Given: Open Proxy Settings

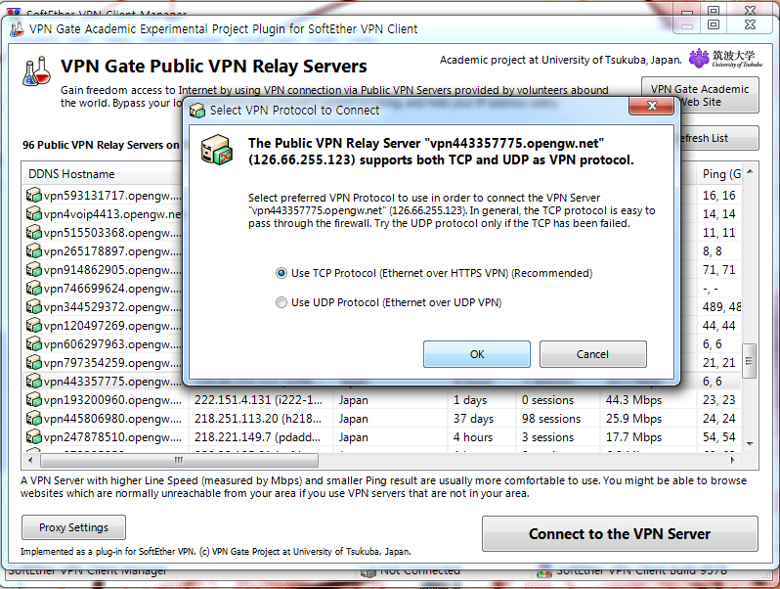Looking at the screenshot, I should (x=73, y=527).
